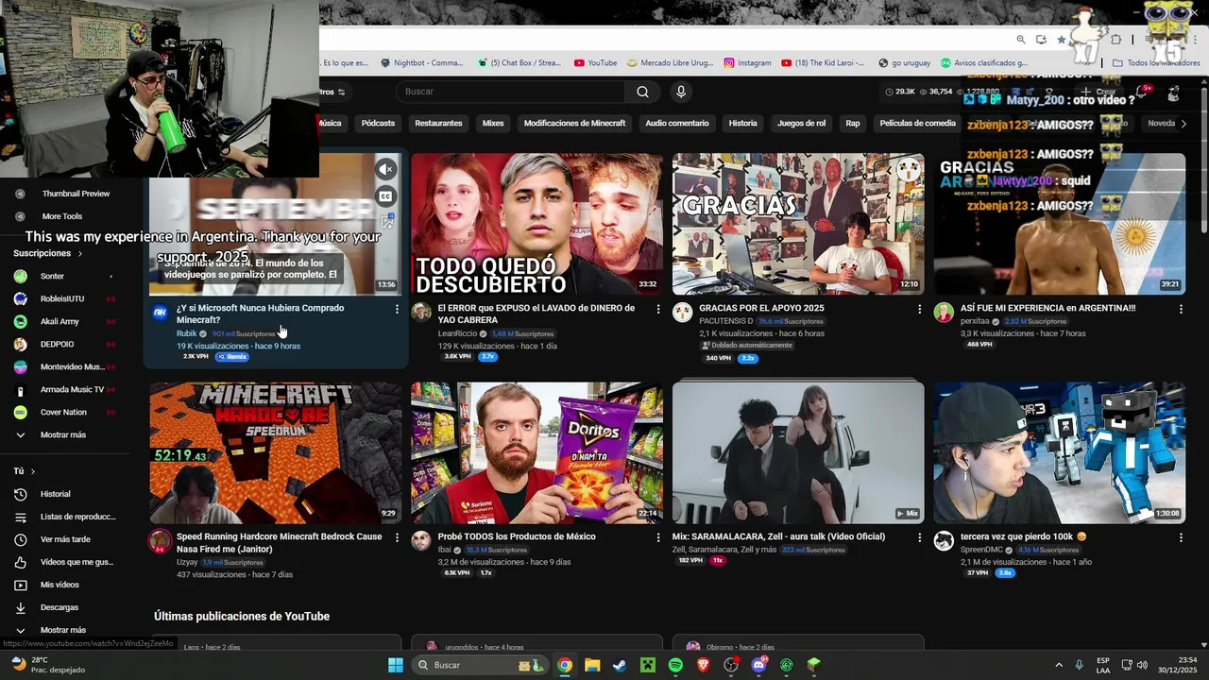Open Mercado Libre Uruguay bookmark
This screenshot has height=680, width=1209.
pos(668,63)
